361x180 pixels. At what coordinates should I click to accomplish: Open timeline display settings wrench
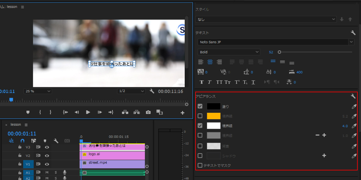pyautogui.click(x=56, y=141)
